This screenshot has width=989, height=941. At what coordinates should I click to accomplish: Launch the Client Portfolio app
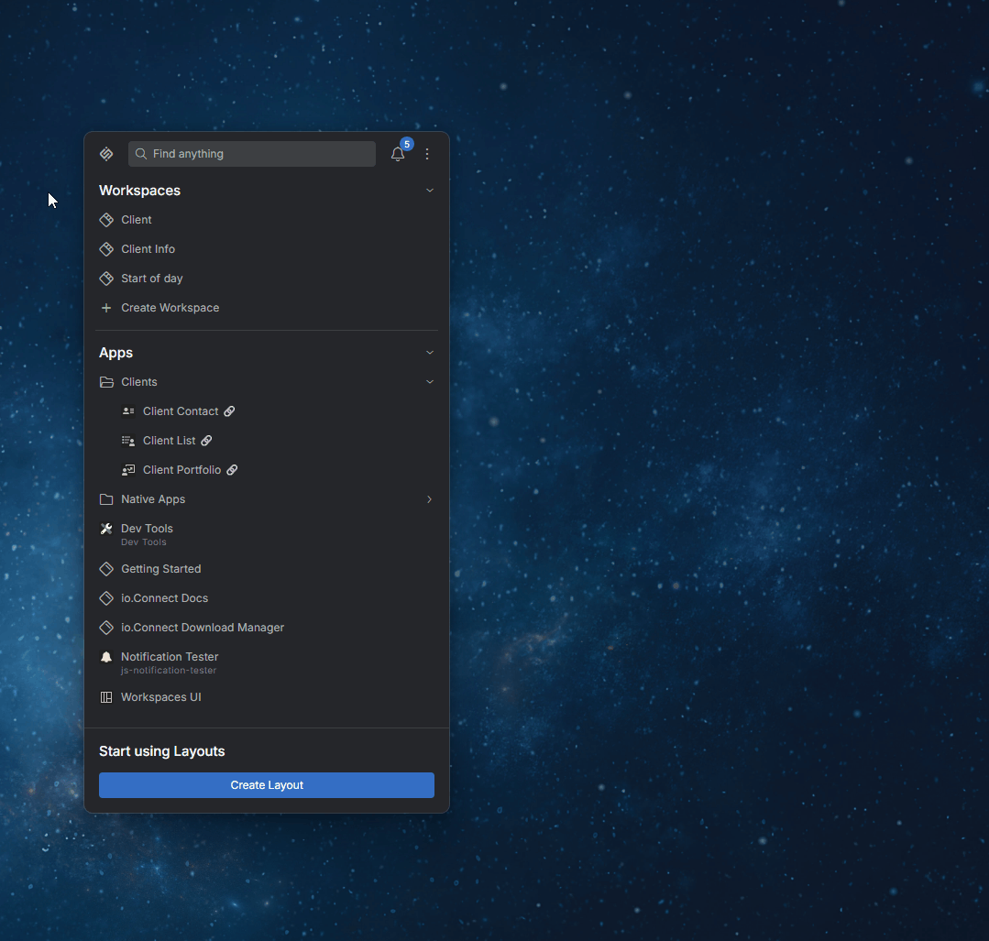(181, 470)
